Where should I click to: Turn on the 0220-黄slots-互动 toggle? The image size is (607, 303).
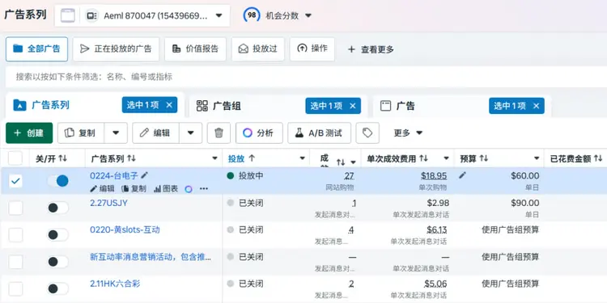click(x=58, y=235)
